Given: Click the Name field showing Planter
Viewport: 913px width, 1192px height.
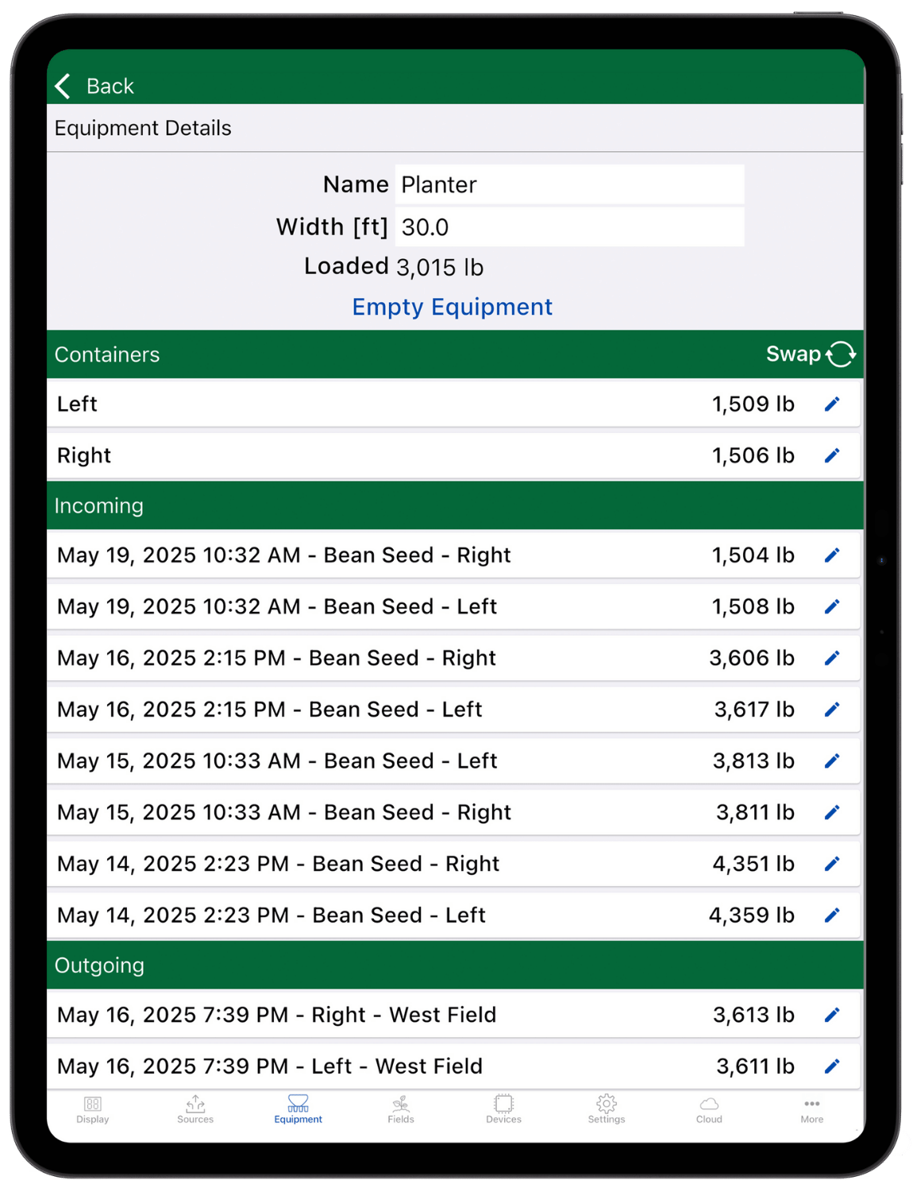Looking at the screenshot, I should [x=568, y=184].
